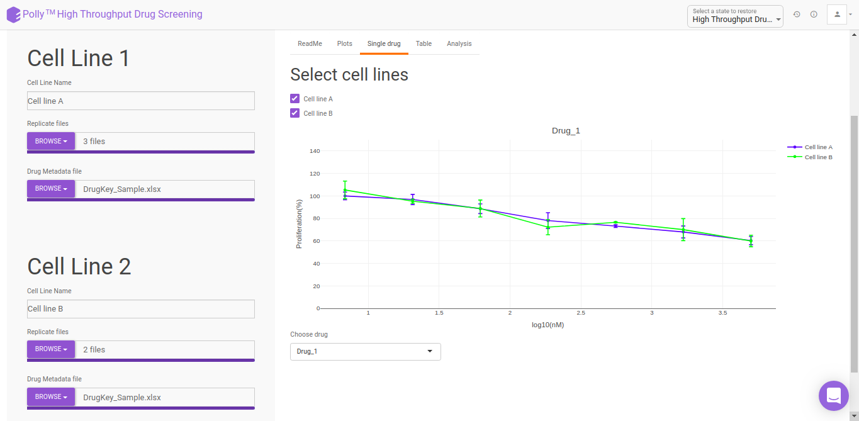Viewport: 859px width, 421px height.
Task: Toggle Cell line A legend entry
Action: tap(810, 147)
